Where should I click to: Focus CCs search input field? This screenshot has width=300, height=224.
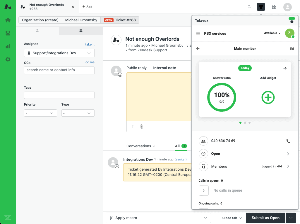59,70
